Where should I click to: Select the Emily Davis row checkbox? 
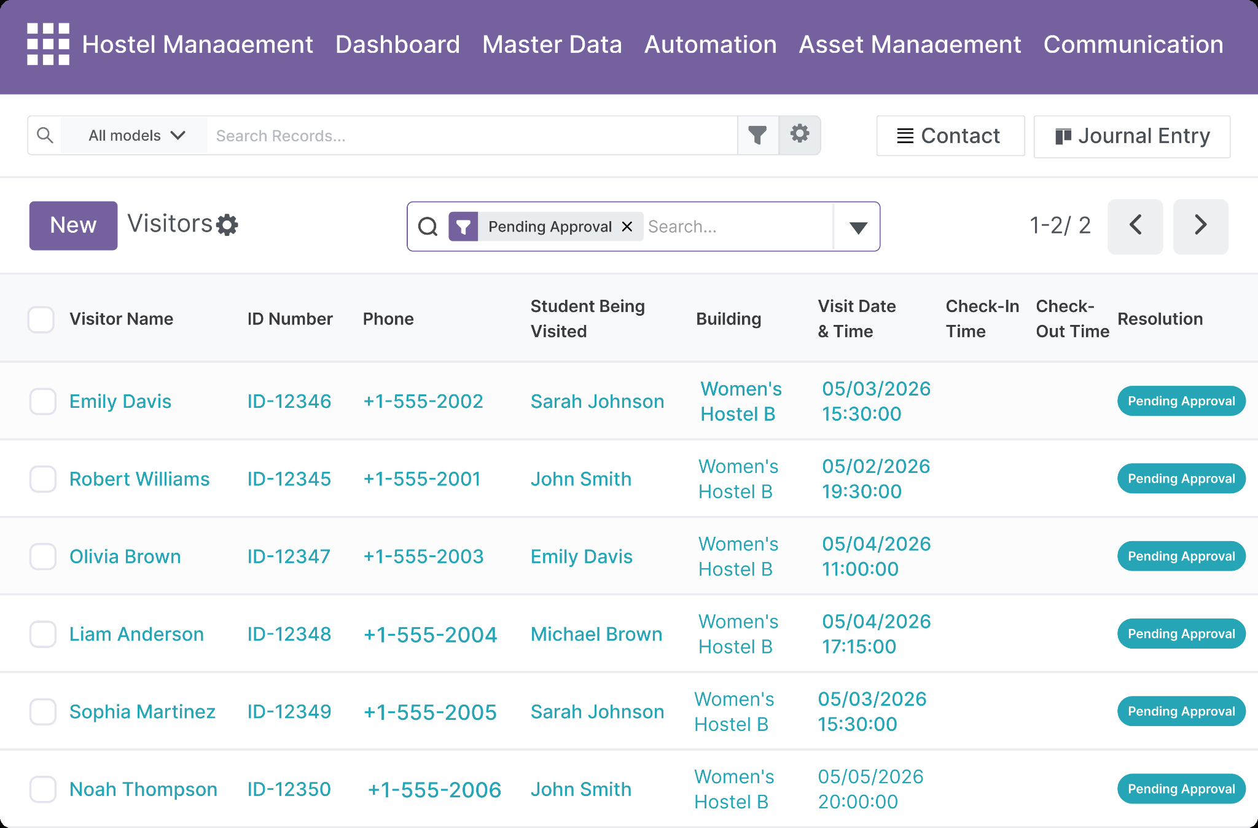click(x=43, y=402)
